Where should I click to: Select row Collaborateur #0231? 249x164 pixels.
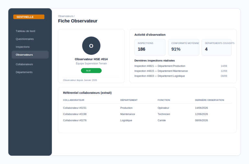click(x=147, y=108)
